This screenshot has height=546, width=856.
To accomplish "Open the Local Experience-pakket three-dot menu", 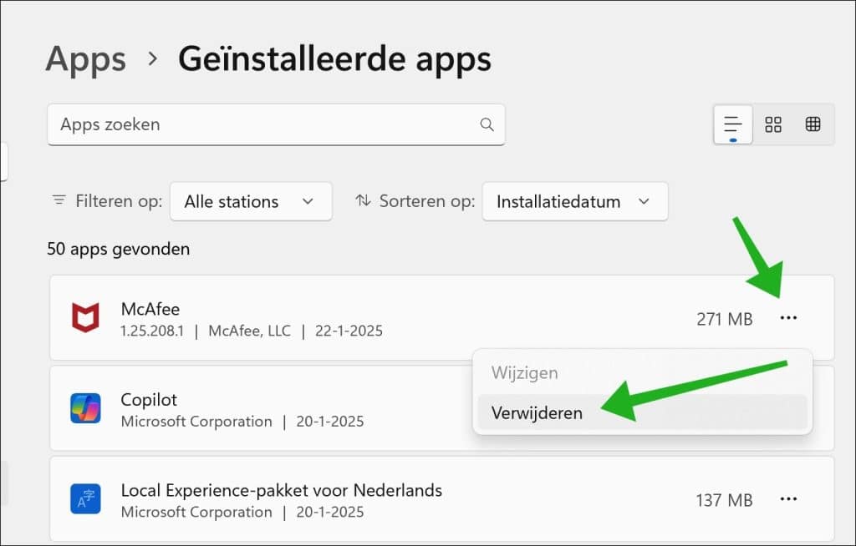I will [788, 498].
